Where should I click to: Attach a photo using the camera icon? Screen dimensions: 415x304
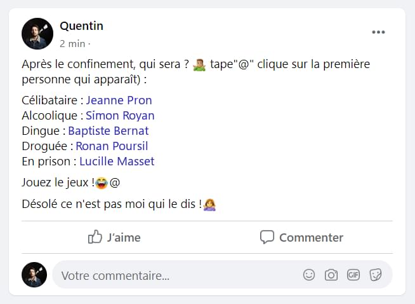pyautogui.click(x=331, y=275)
